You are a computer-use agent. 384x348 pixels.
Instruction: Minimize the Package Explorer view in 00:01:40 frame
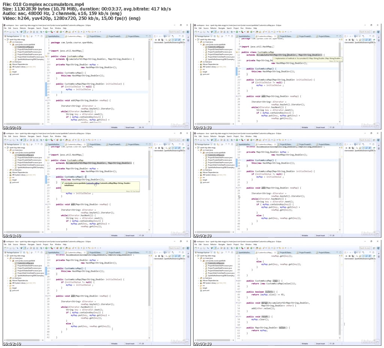(38, 145)
